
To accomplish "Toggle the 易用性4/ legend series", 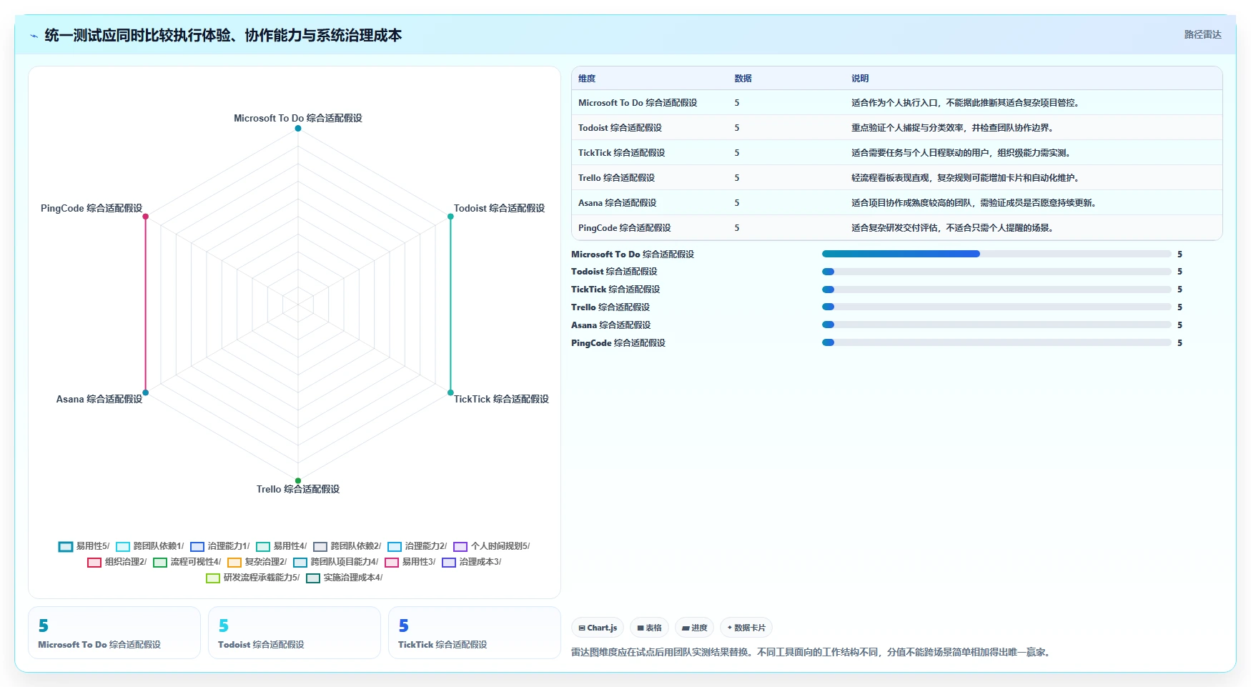I will 282,546.
